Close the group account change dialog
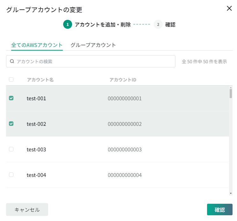 click(x=229, y=9)
